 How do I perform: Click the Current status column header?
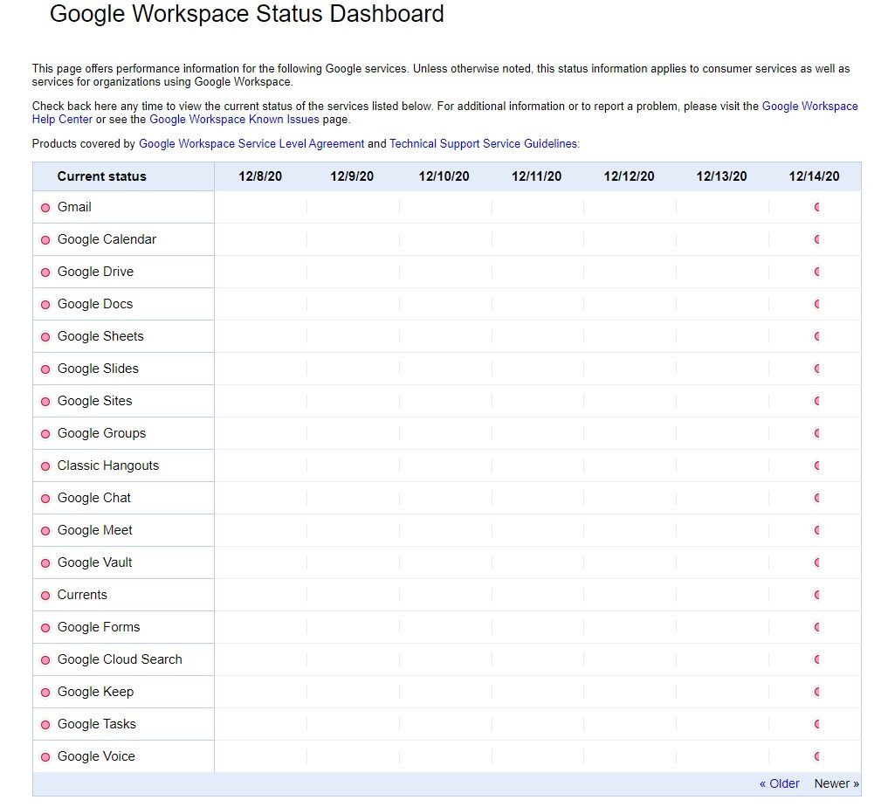point(101,176)
